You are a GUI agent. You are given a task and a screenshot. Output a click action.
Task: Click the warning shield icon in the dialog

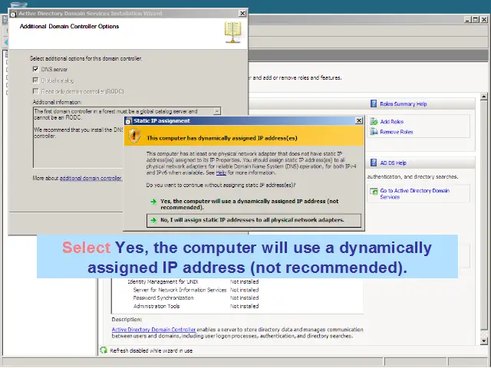tap(135, 136)
